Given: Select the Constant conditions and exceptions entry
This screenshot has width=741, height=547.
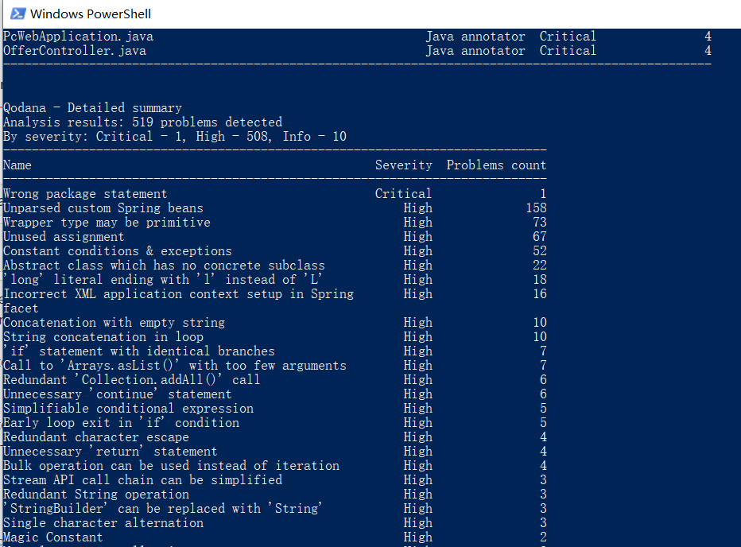Looking at the screenshot, I should coord(115,250).
